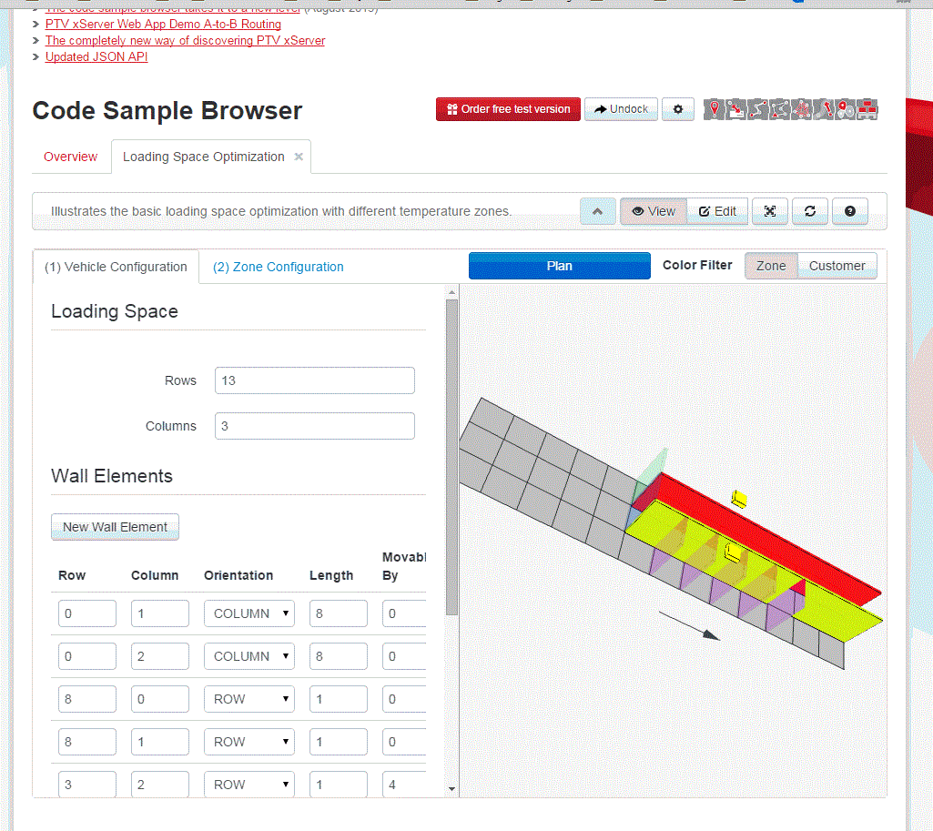This screenshot has height=831, width=933.
Task: Open the Zone Configuration tab
Action: coord(278,267)
